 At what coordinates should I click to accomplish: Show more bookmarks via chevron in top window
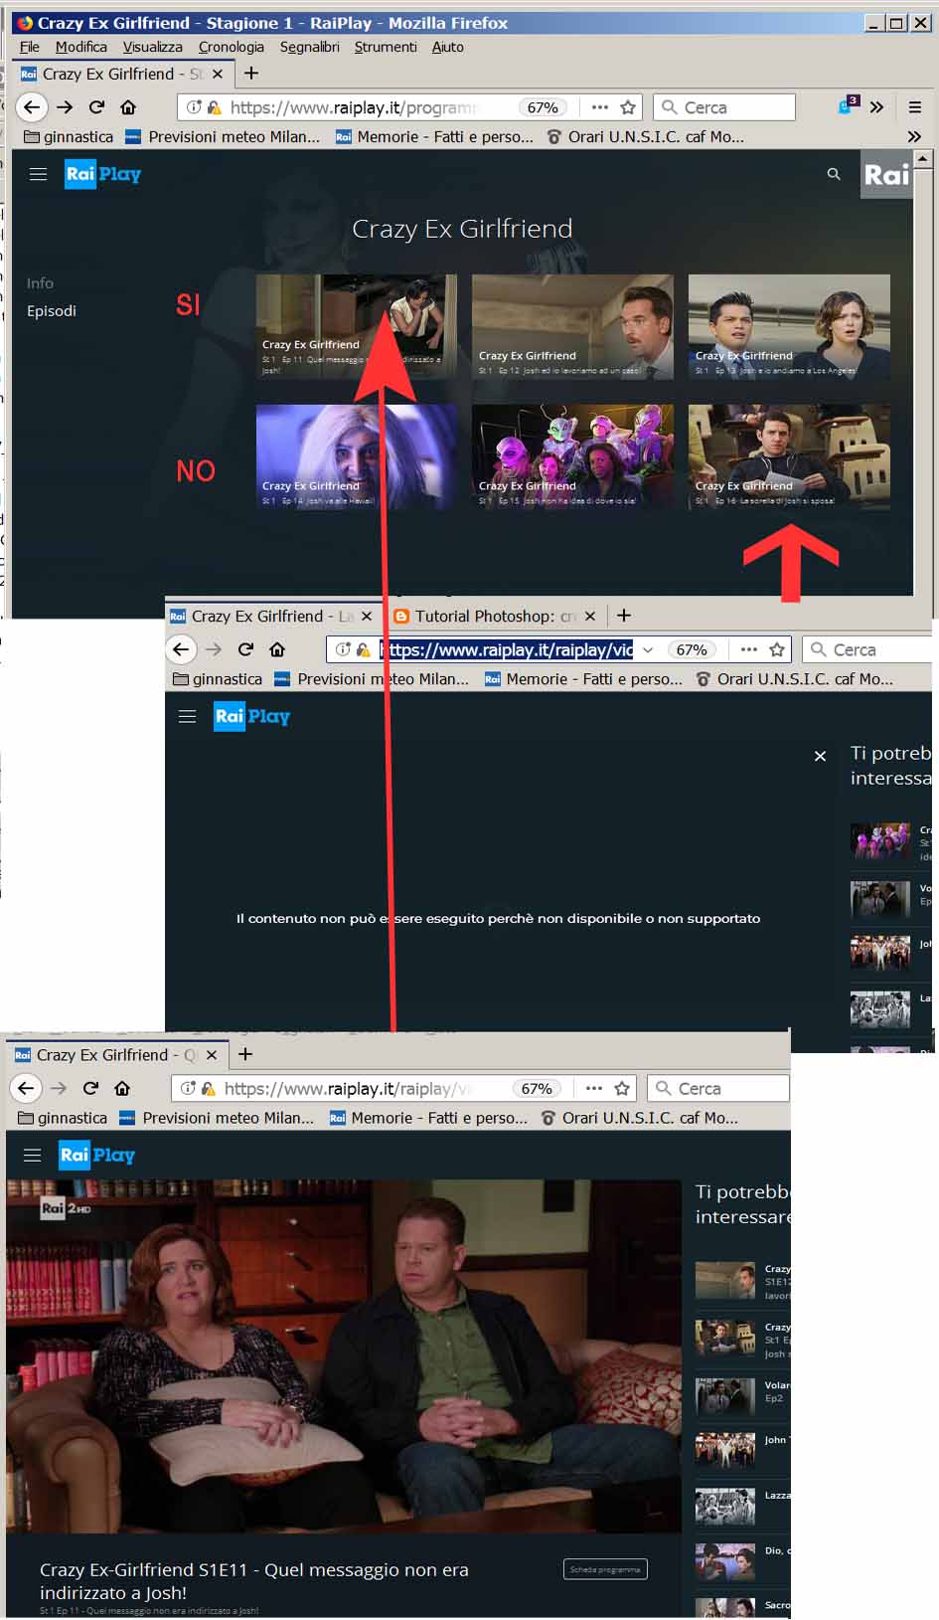(x=914, y=136)
